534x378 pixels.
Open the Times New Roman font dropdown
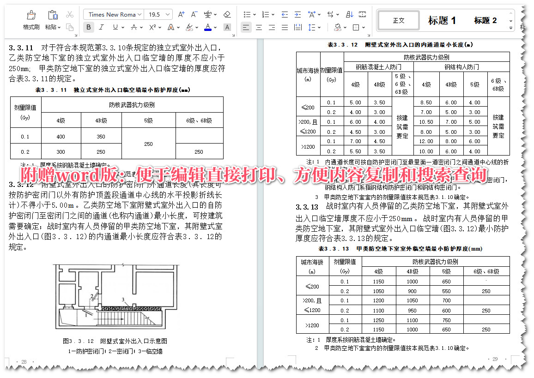pos(140,14)
